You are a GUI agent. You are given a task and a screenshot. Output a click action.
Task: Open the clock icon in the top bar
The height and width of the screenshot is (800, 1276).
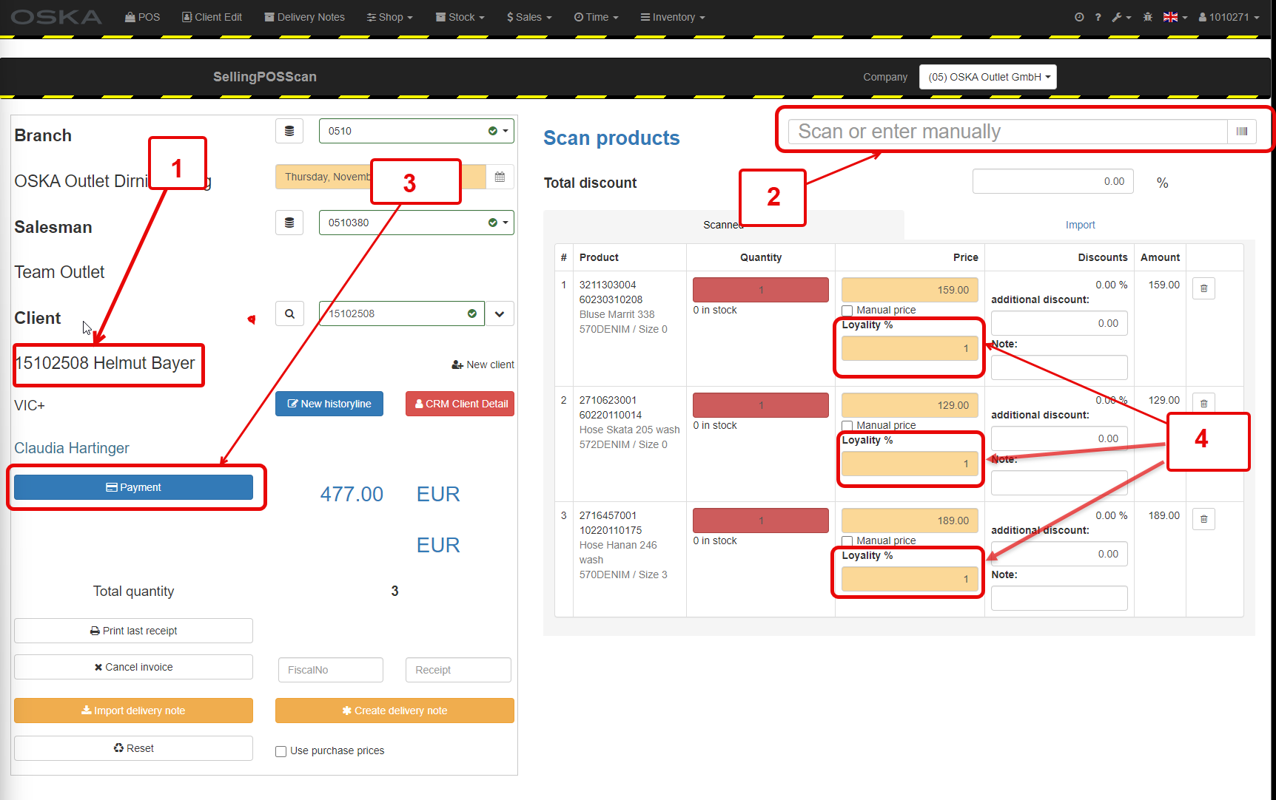pyautogui.click(x=1079, y=17)
